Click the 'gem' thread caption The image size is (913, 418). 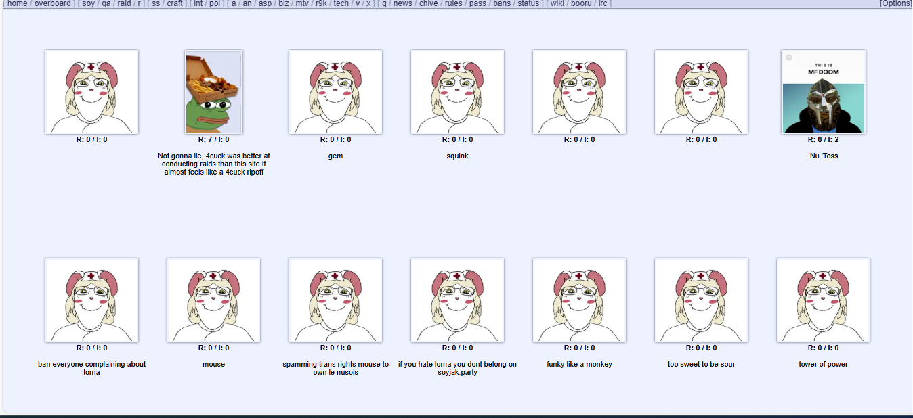(x=335, y=156)
